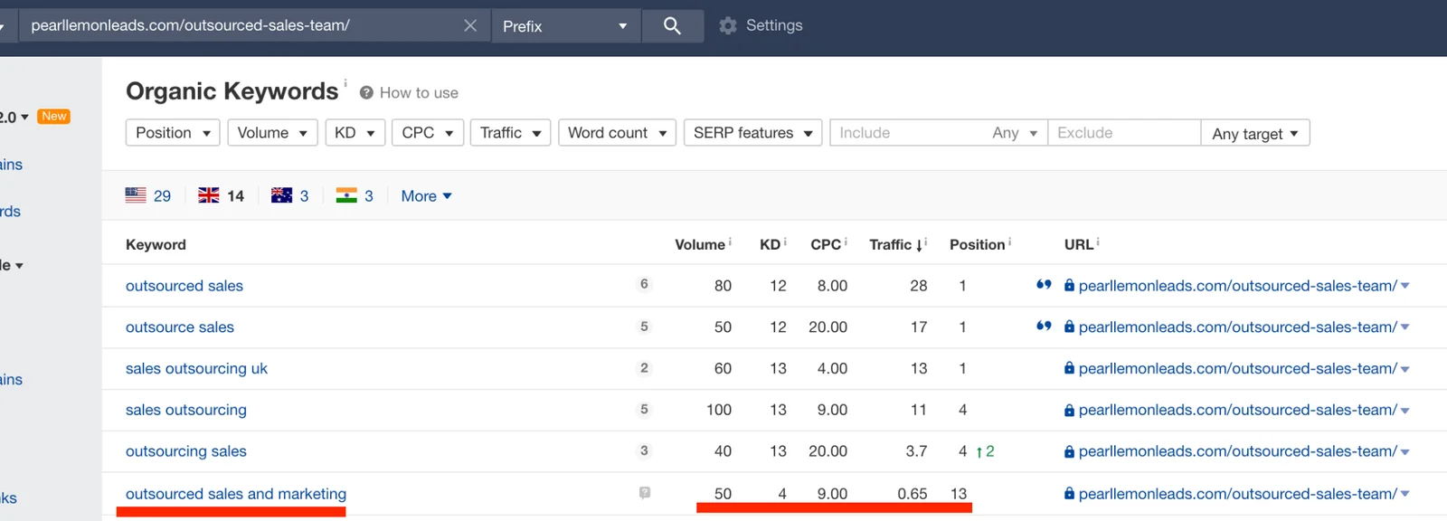
Task: Click lock icon in outsourcing sales URL
Action: (1069, 451)
